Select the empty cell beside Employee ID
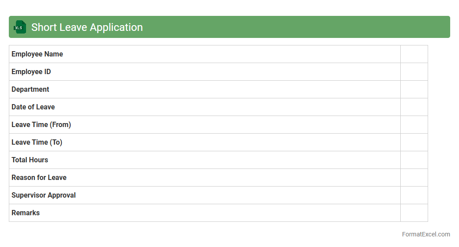The image size is (459, 247). [x=414, y=72]
